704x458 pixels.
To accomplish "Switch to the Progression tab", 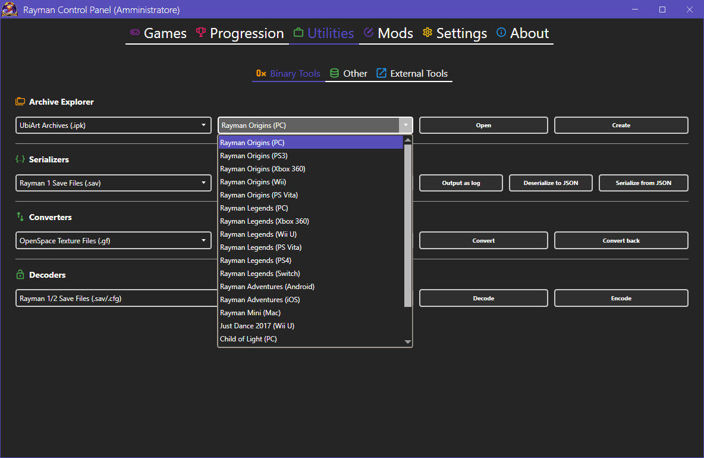I will (247, 33).
